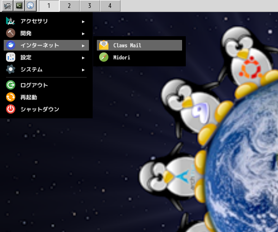The width and height of the screenshot is (278, 232).
Task: Choose 再起動 to restart
Action: (x=46, y=97)
